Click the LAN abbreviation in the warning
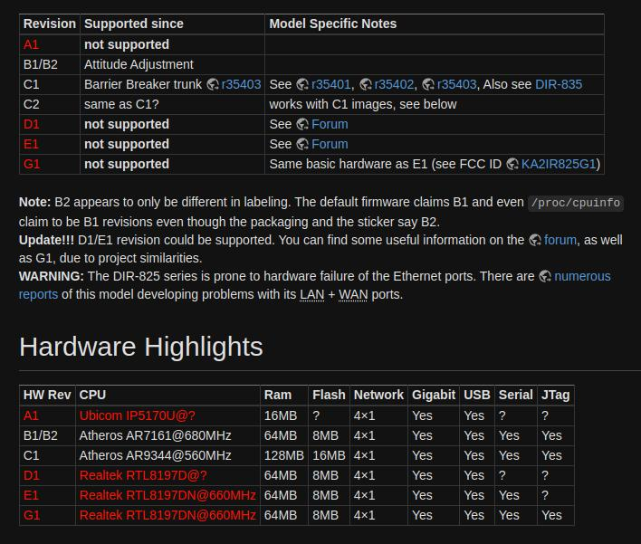 (x=312, y=295)
